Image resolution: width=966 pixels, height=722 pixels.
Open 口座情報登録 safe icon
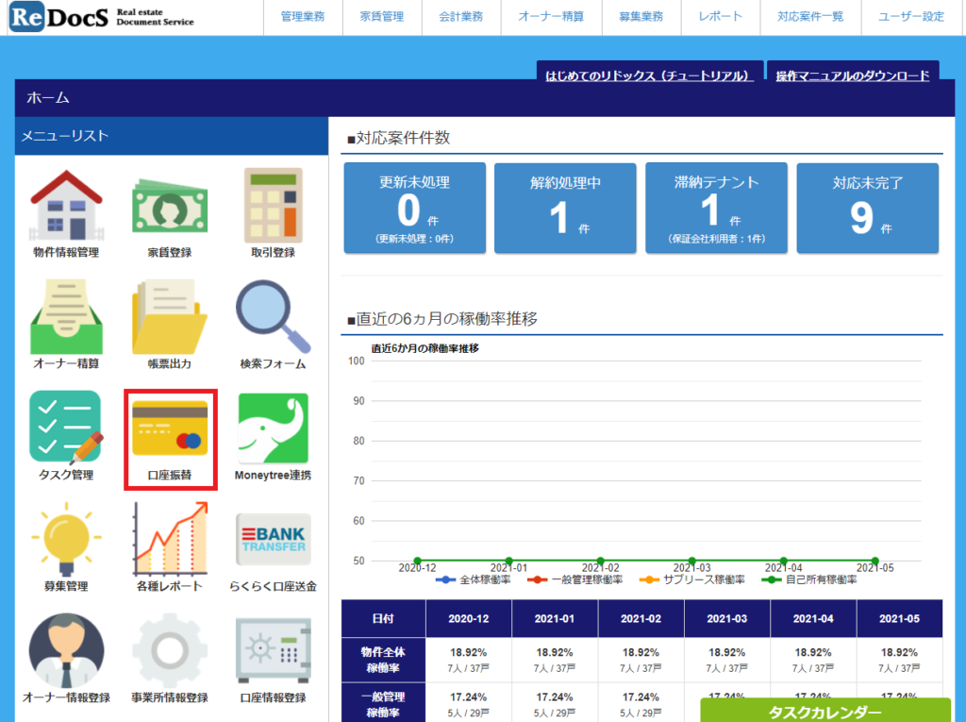[x=274, y=650]
